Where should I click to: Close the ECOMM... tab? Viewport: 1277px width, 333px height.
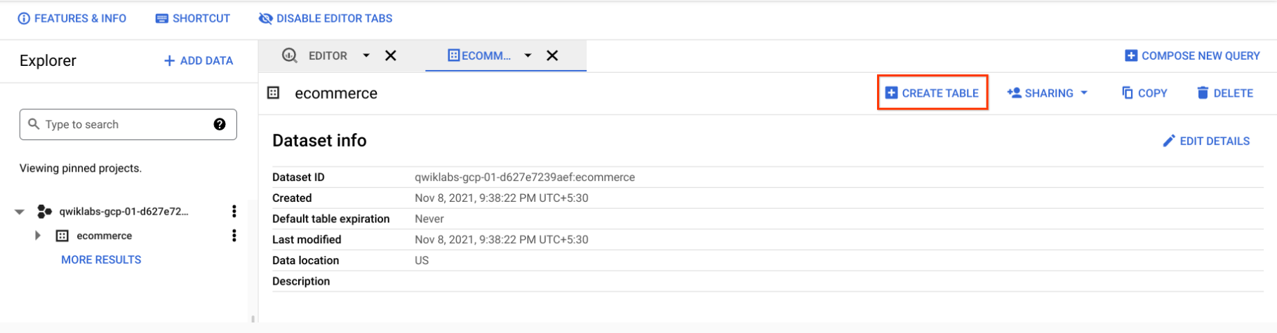(x=552, y=55)
